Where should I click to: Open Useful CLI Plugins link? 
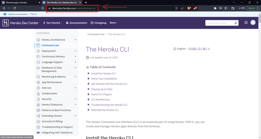(101, 94)
